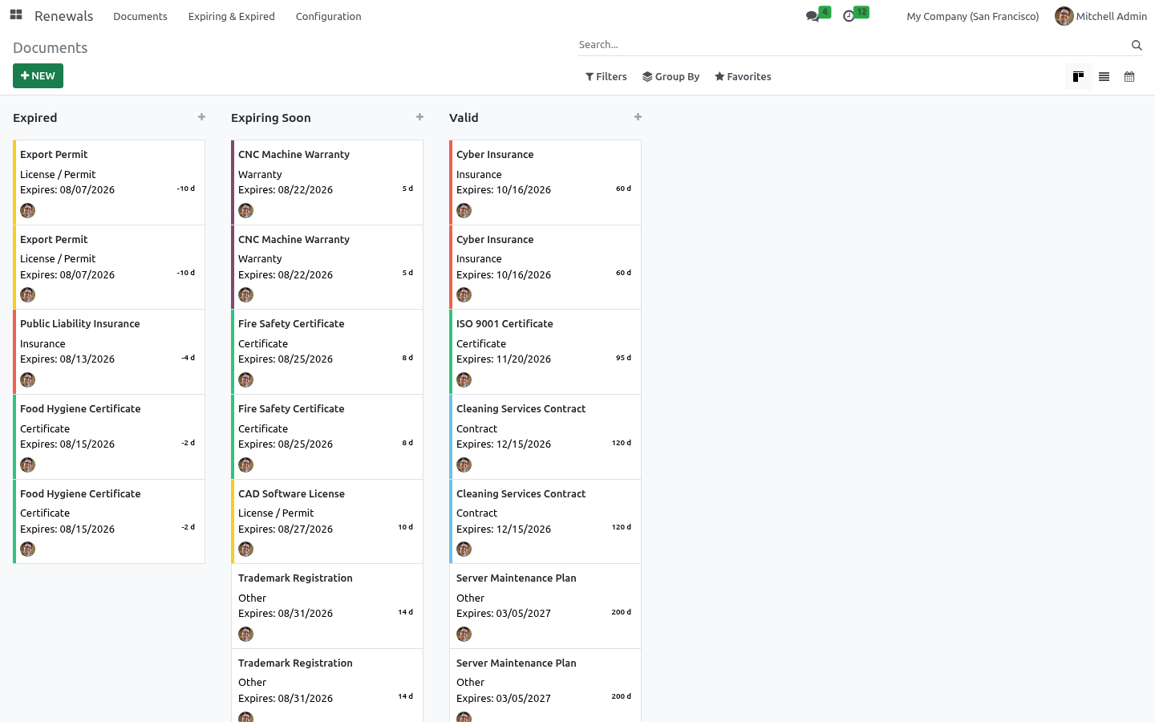Create a new document with NEW button
The height and width of the screenshot is (722, 1155).
click(x=38, y=76)
